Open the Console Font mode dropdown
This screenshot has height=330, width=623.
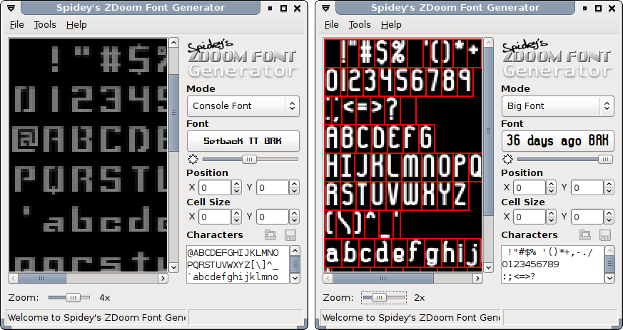[243, 106]
